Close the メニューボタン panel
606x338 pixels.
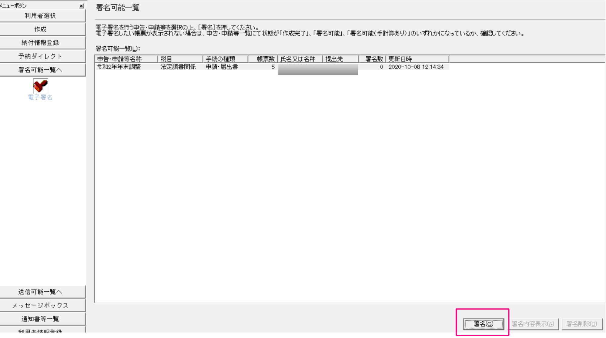tap(82, 6)
